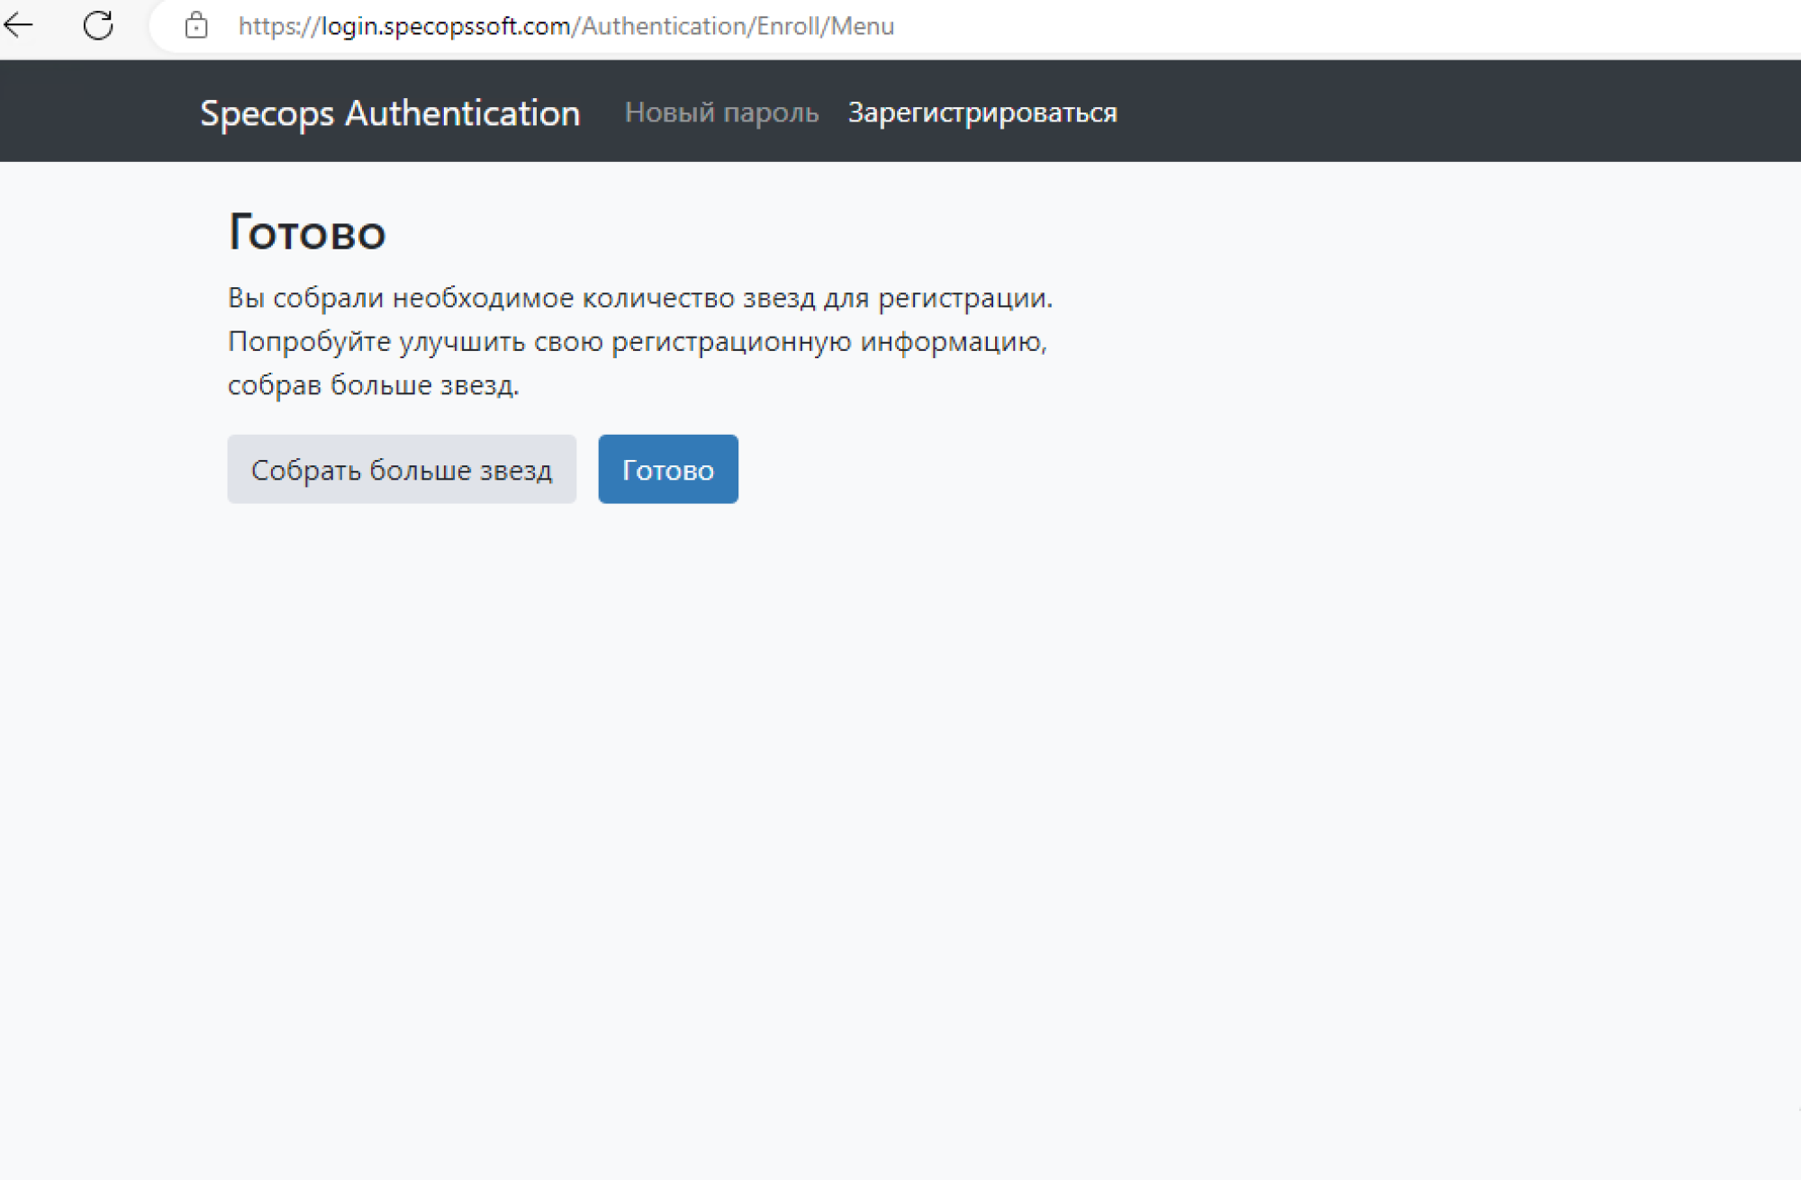1801x1180 pixels.
Task: Click the word регистрации in the paragraph
Action: (964, 298)
